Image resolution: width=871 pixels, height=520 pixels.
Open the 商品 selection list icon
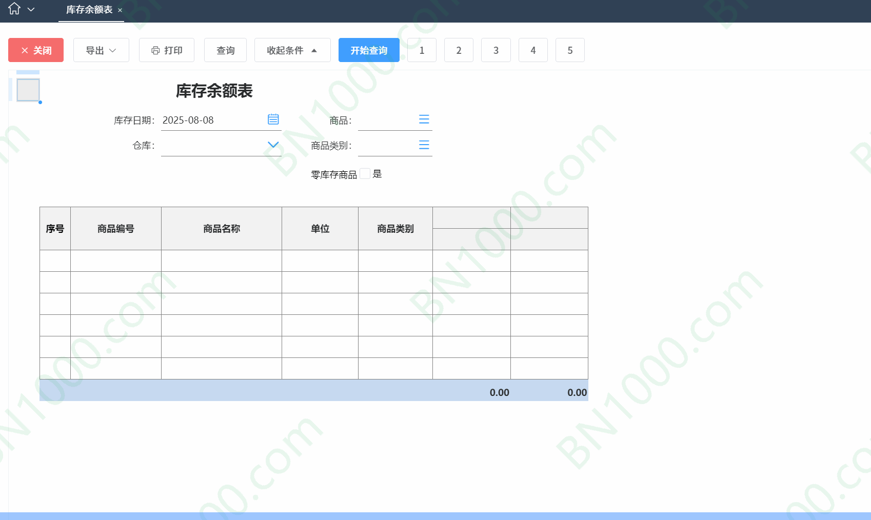pyautogui.click(x=424, y=119)
